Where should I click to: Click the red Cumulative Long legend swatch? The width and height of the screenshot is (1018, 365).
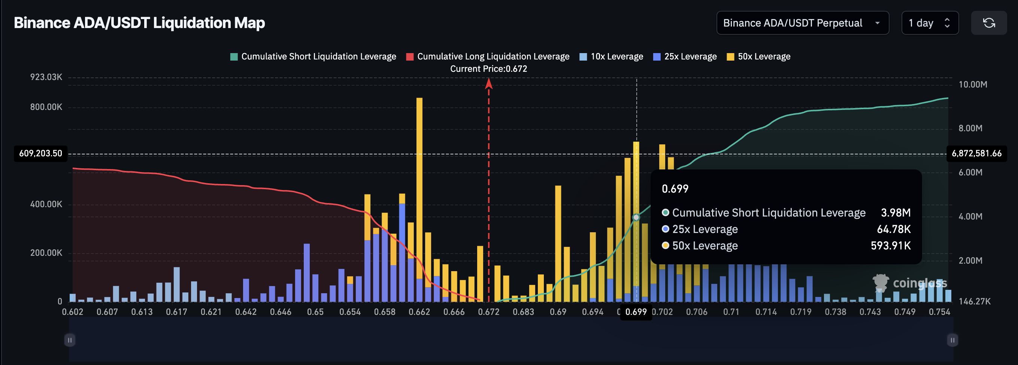pos(410,57)
